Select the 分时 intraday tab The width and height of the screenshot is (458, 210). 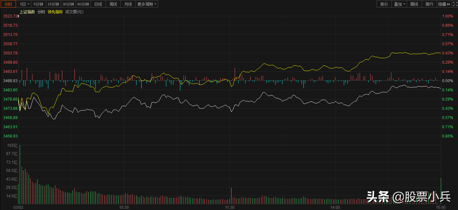[x=8, y=4]
